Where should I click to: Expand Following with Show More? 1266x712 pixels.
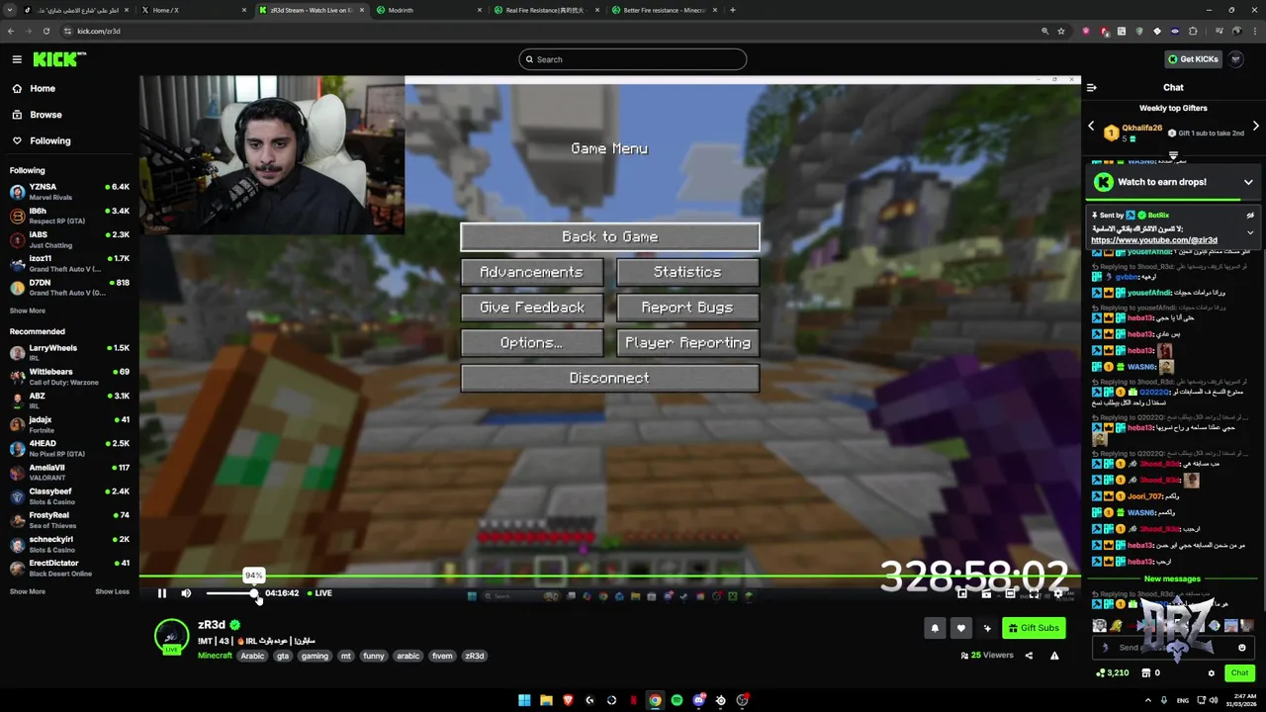28,311
